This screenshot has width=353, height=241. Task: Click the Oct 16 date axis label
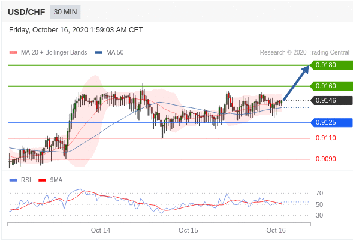[x=276, y=230]
